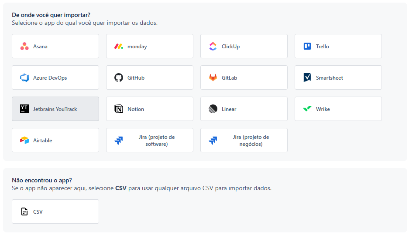This screenshot has width=409, height=235.
Task: Click the ClickUp logo icon
Action: pos(213,47)
